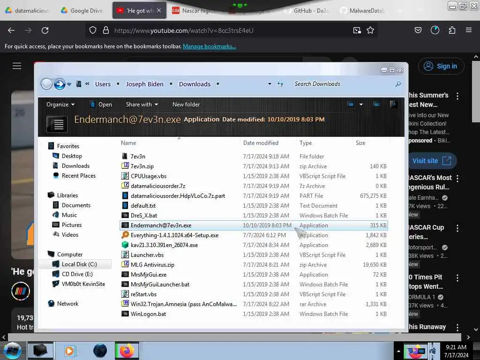This screenshot has height=360, width=480.
Task: Reload the YouTube page
Action: (45, 30)
